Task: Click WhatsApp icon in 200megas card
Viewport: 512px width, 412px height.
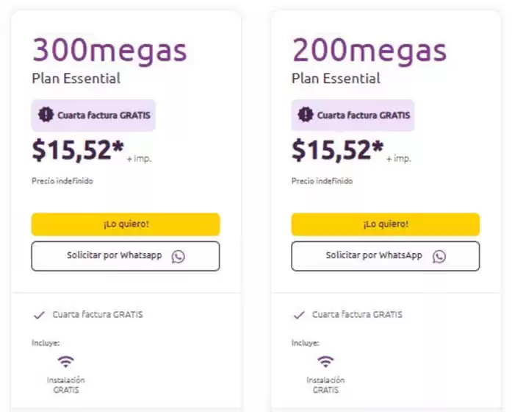Action: (x=439, y=256)
